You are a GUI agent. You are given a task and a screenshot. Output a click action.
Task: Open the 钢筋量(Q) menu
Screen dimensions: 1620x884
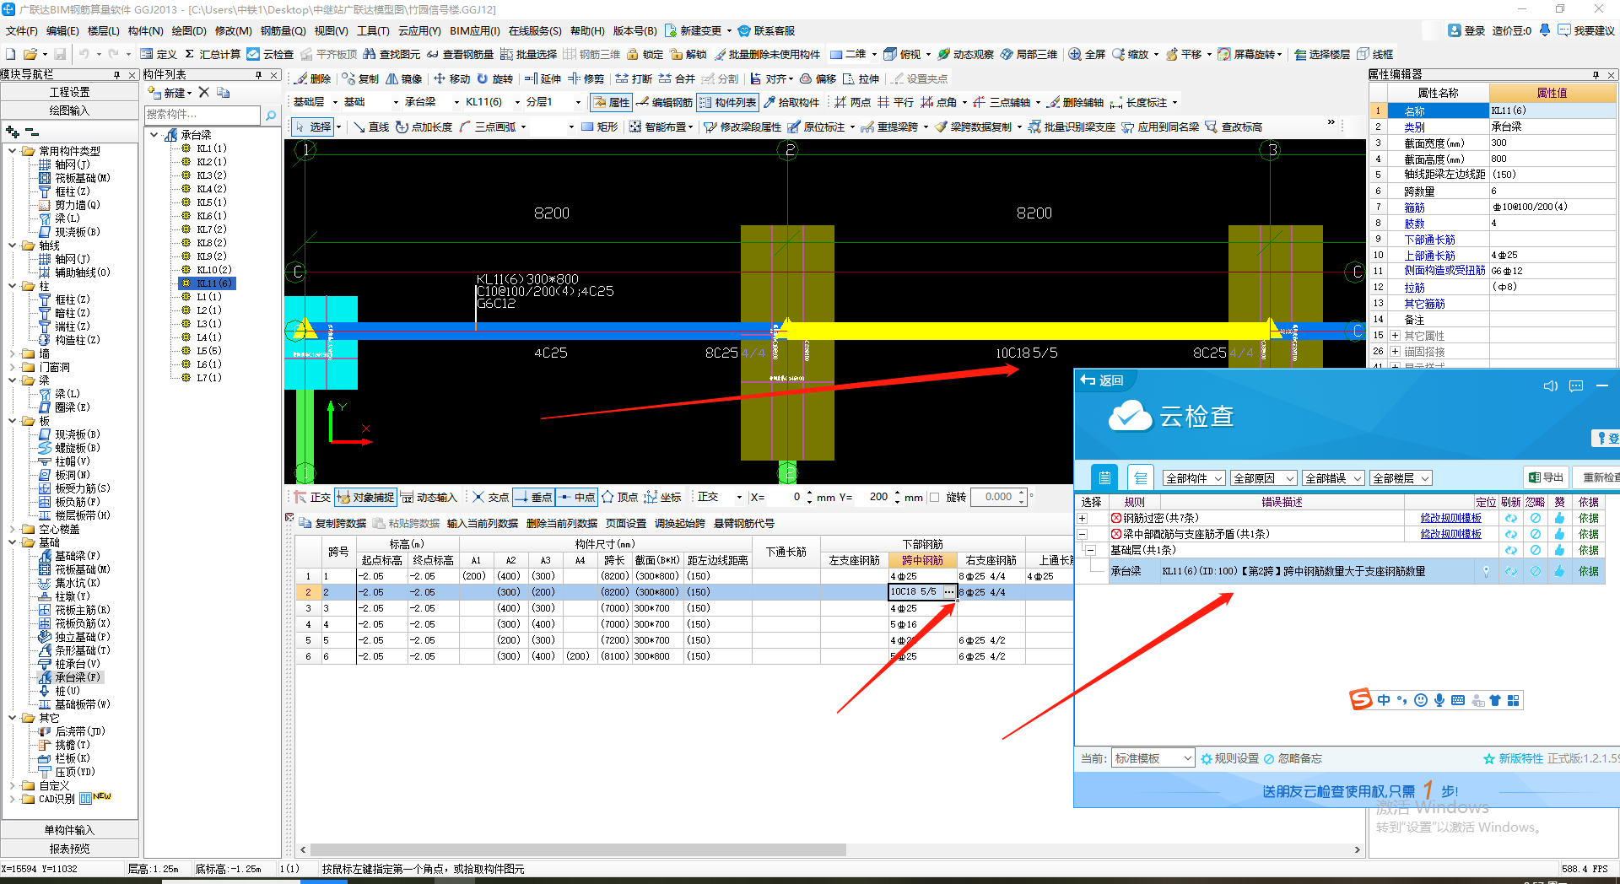(283, 30)
